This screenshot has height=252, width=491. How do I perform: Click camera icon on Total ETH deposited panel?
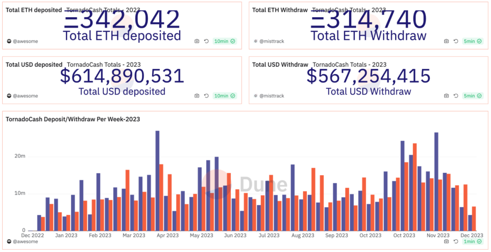tap(197, 41)
